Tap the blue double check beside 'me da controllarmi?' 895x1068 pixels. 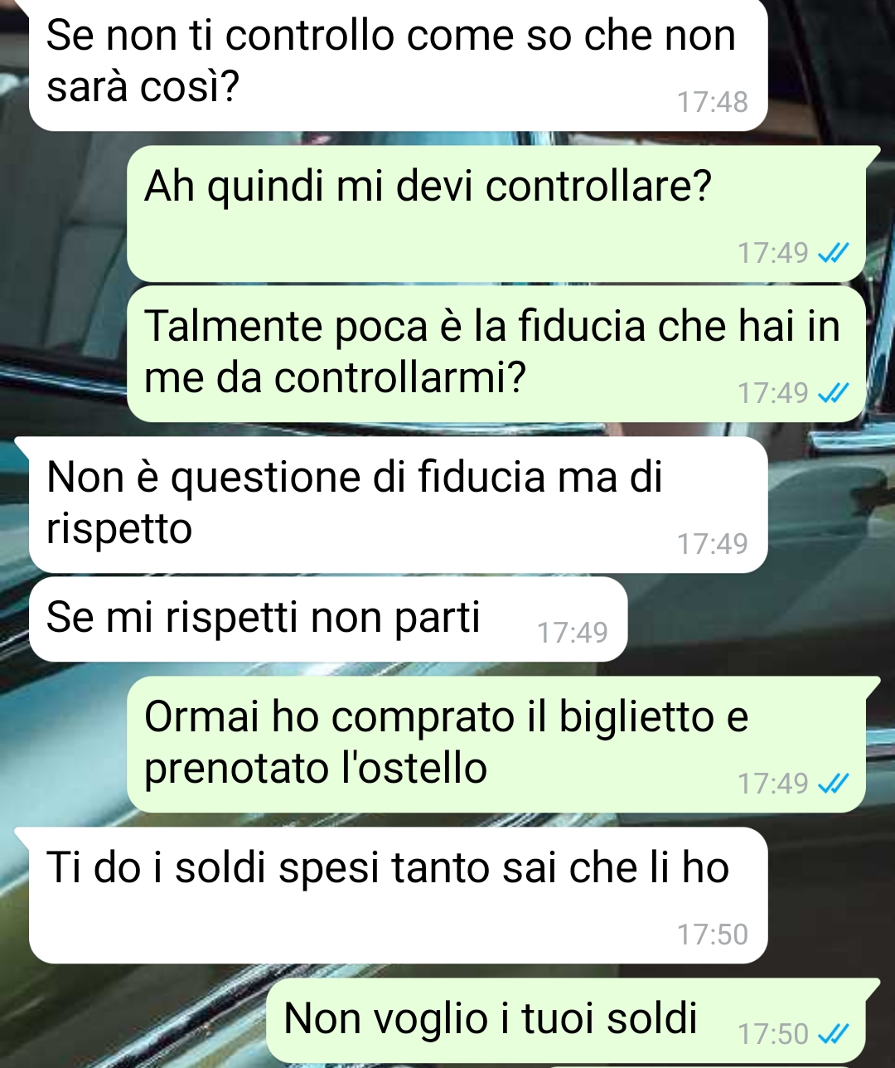(833, 394)
